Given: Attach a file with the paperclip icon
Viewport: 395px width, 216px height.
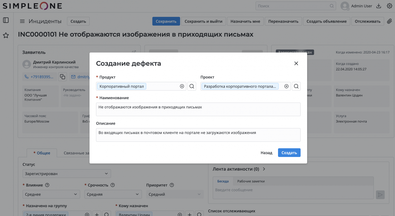Looking at the screenshot, I should [x=389, y=21].
